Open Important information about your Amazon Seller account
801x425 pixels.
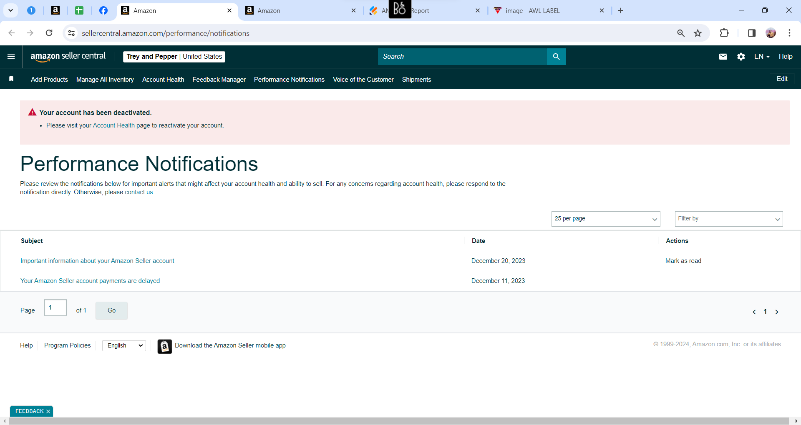tap(97, 261)
